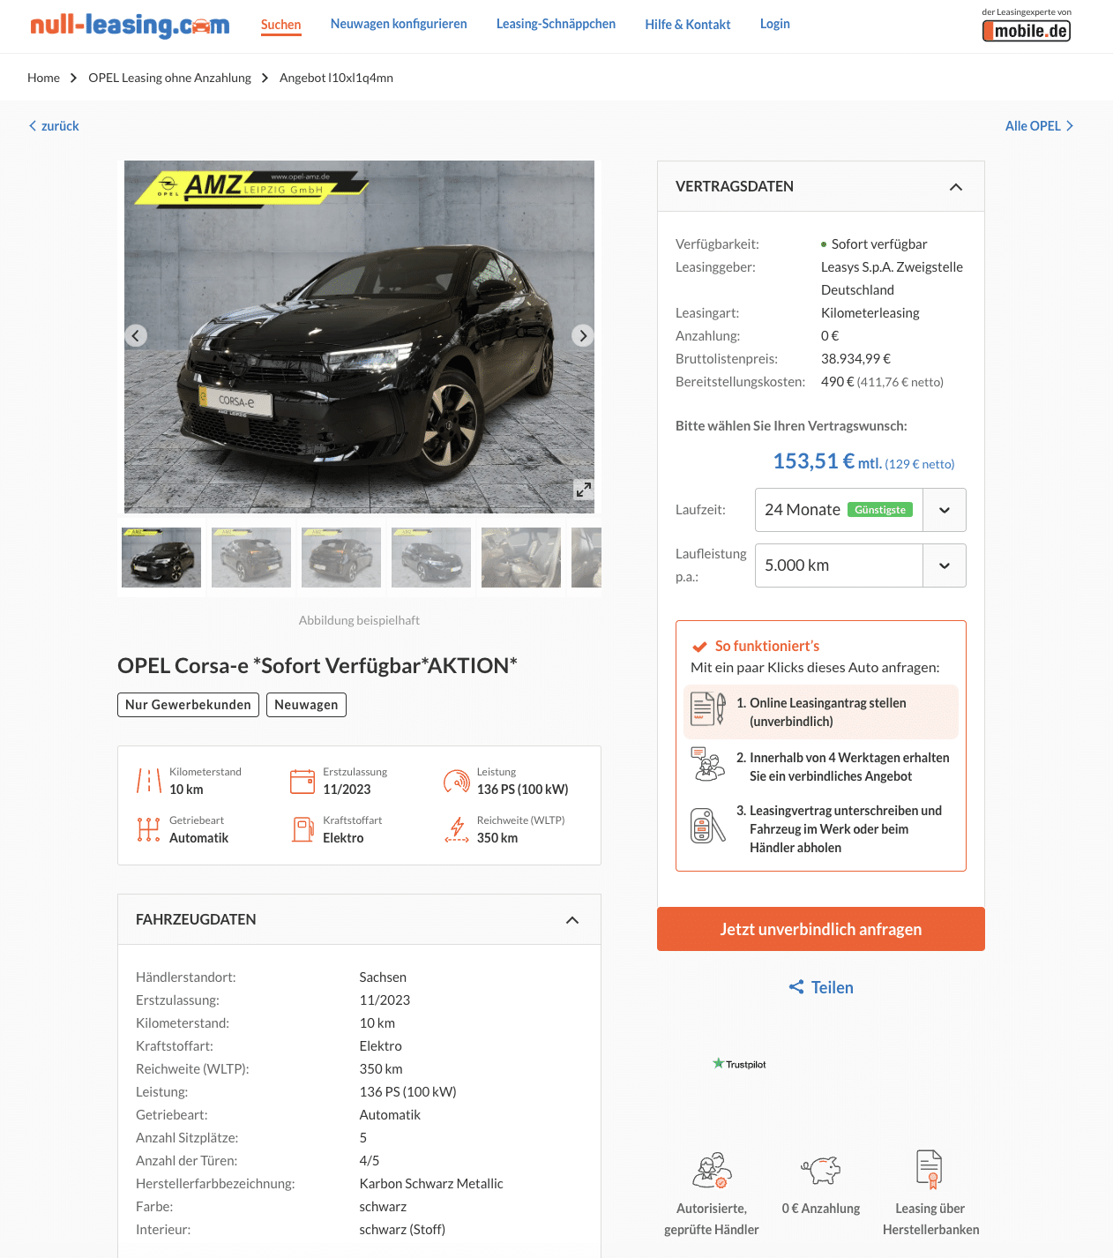This screenshot has height=1258, width=1113.
Task: Open the Leasing-Schnäppchen menu item
Action: 556,24
